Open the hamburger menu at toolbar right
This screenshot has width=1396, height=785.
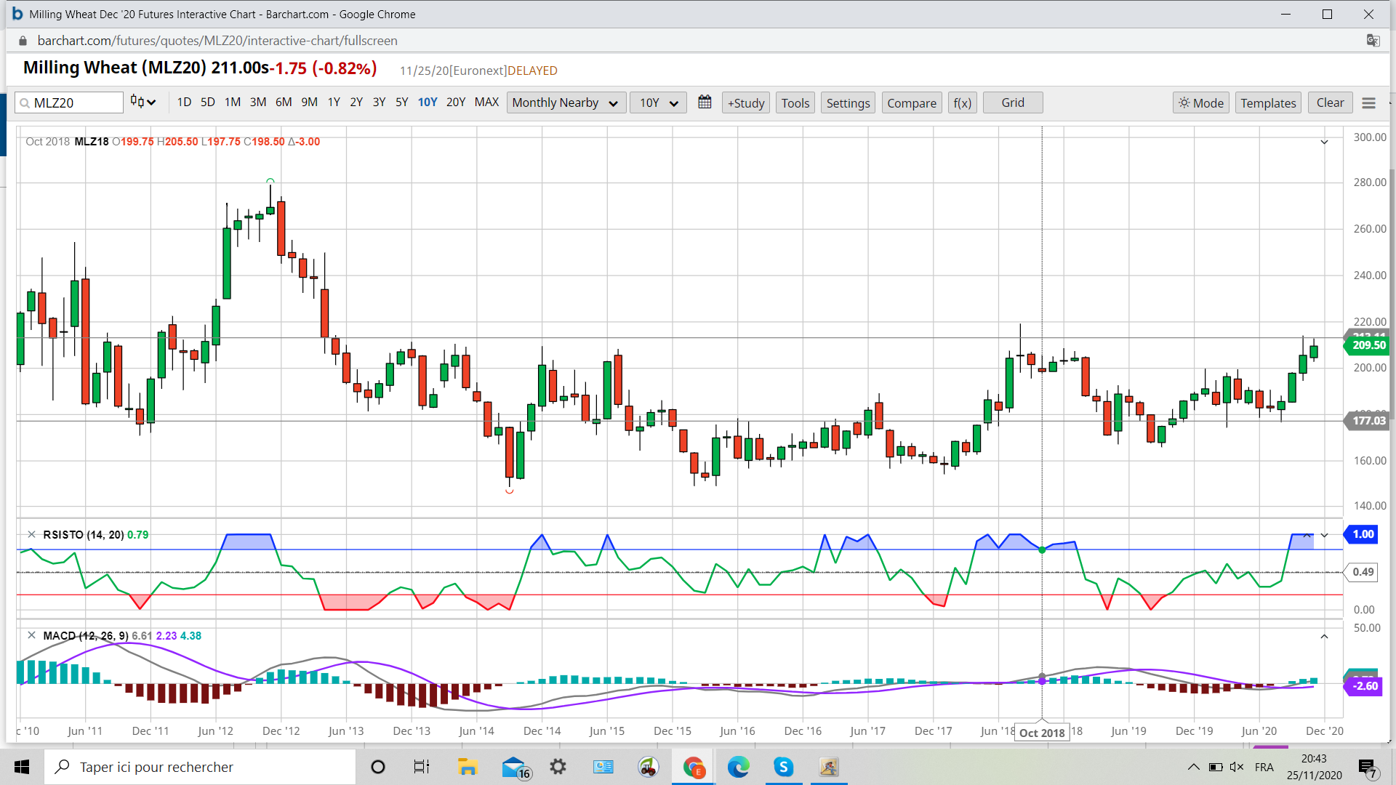point(1368,103)
